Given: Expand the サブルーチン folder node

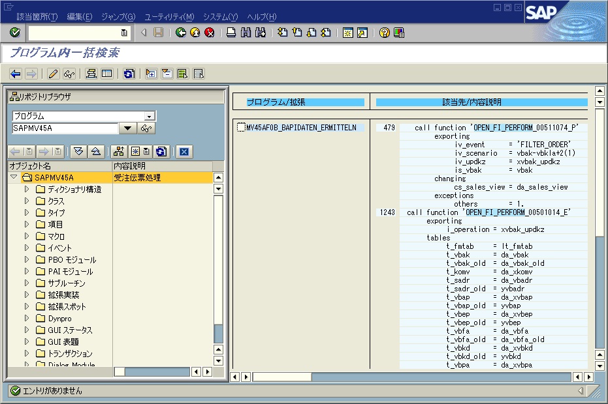Looking at the screenshot, I should coord(27,283).
